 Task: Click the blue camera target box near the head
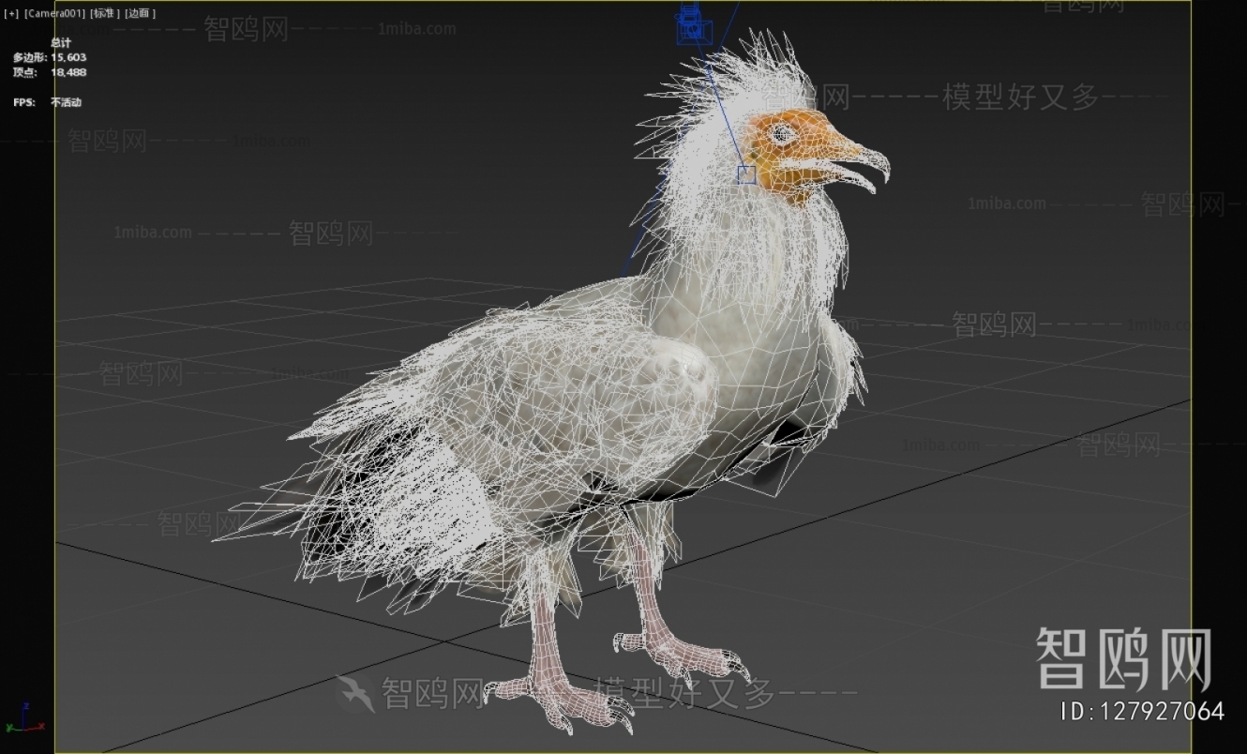(x=746, y=173)
